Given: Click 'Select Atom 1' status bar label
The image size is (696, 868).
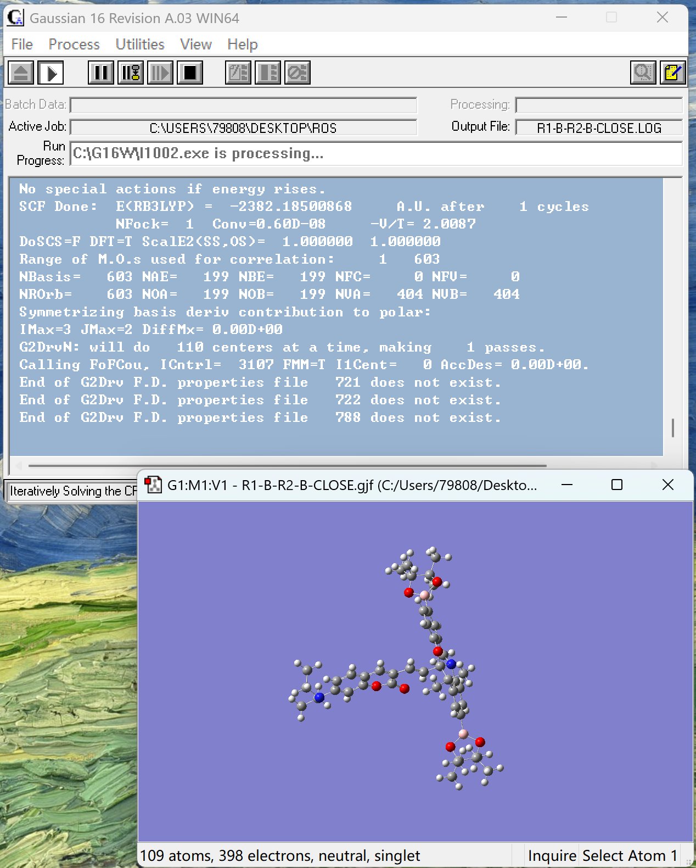Looking at the screenshot, I should [630, 855].
